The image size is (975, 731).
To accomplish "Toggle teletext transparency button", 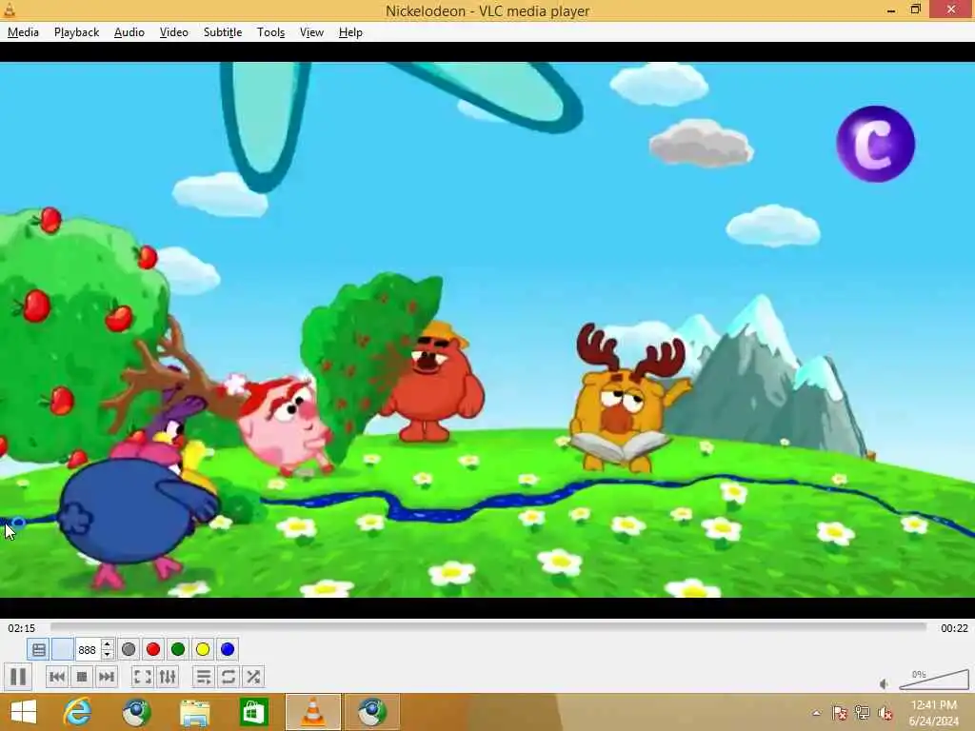I will [x=62, y=649].
